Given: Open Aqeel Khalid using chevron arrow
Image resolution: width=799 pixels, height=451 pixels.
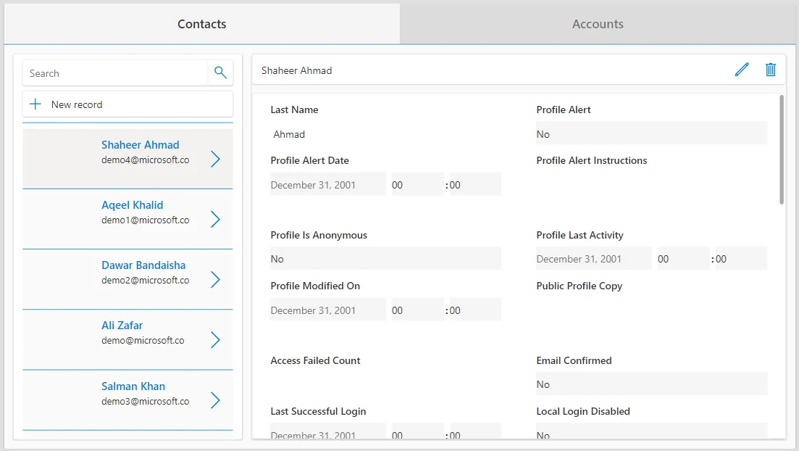Looking at the screenshot, I should [x=216, y=220].
